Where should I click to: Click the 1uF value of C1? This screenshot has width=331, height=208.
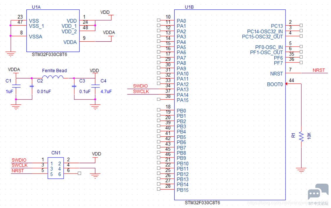tap(9, 92)
